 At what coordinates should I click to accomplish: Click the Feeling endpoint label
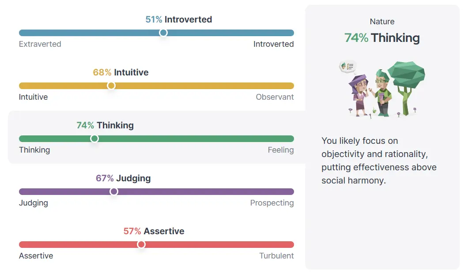point(281,150)
